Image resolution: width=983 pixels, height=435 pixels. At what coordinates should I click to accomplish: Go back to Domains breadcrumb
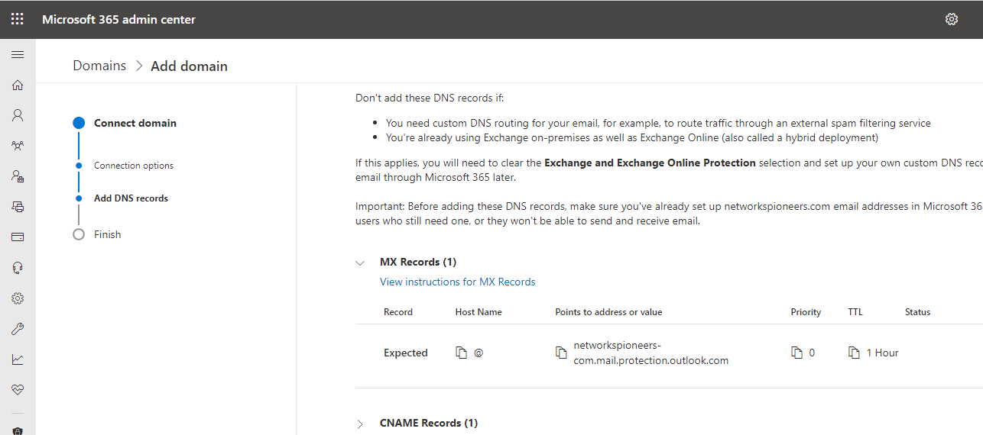click(99, 66)
